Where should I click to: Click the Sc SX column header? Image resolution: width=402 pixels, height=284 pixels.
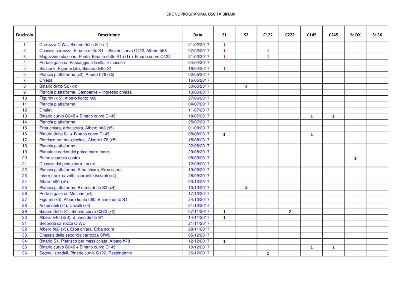coord(377,35)
